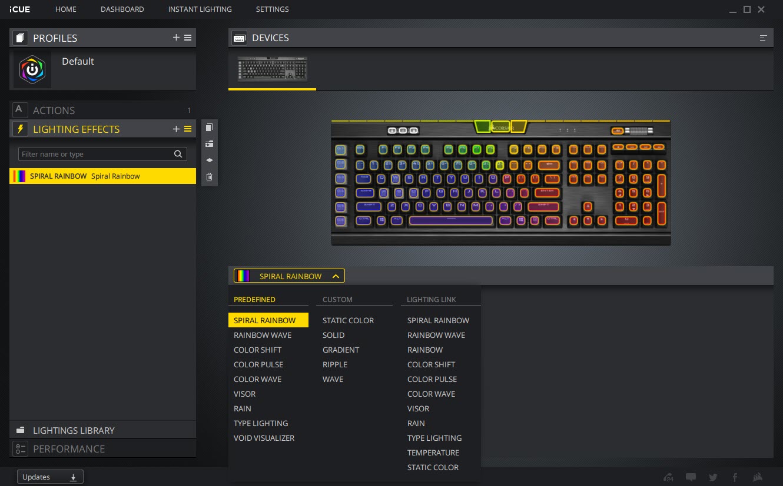Select Spiral Rainbow in effects list
This screenshot has height=486, width=783.
click(102, 176)
